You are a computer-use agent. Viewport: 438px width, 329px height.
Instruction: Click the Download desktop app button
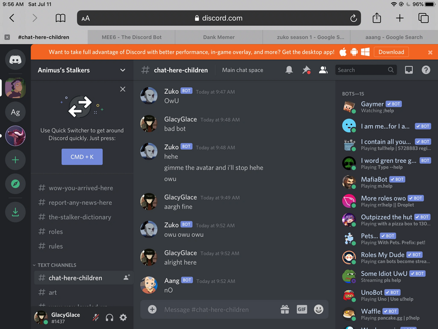click(391, 52)
